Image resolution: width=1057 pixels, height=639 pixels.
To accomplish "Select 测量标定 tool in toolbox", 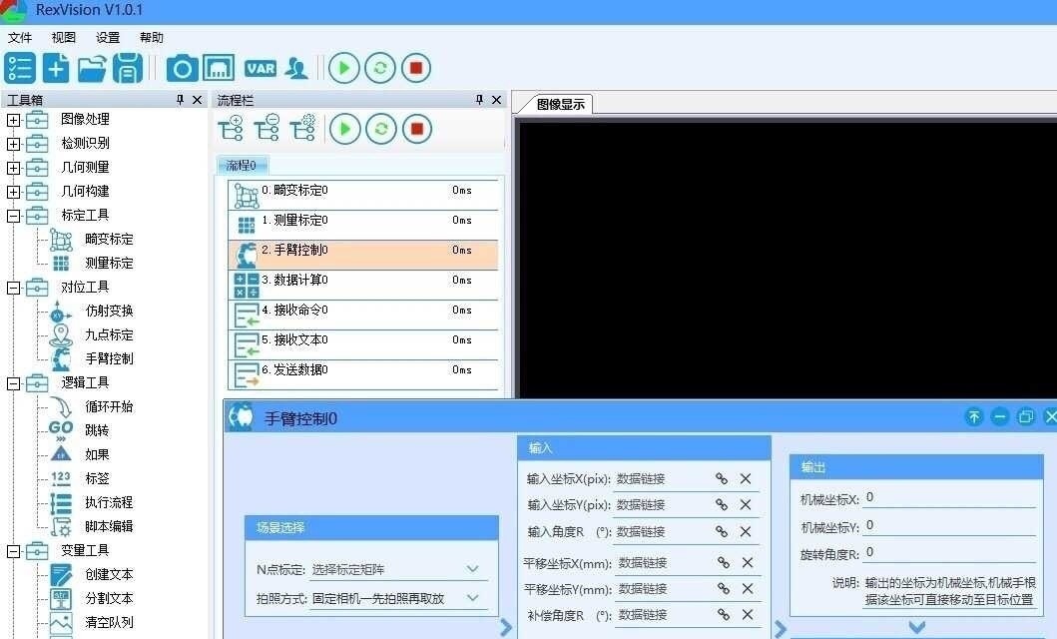I will click(93, 263).
